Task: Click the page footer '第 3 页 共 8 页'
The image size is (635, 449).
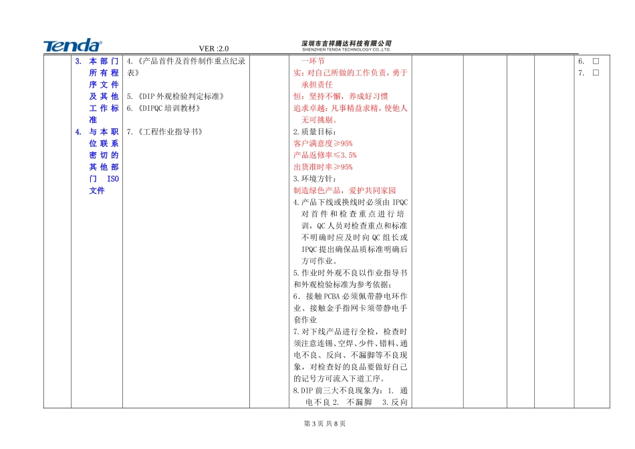Action: pos(325,424)
